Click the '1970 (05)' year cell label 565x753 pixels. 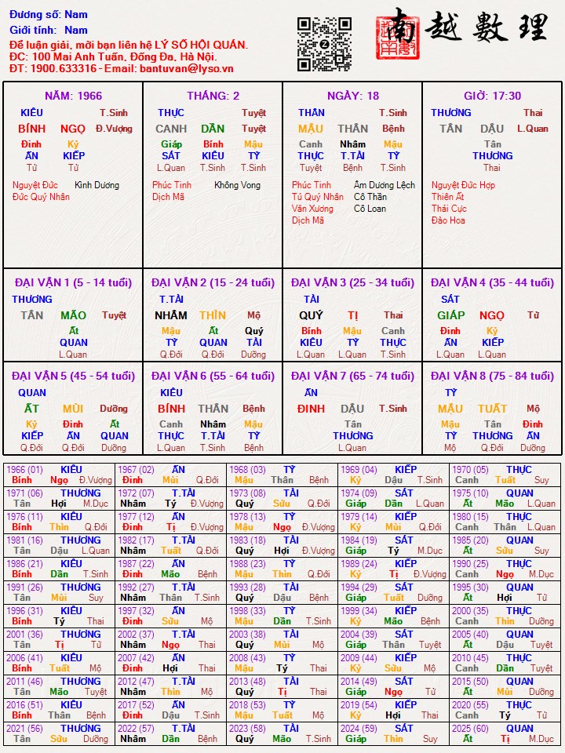coord(470,470)
